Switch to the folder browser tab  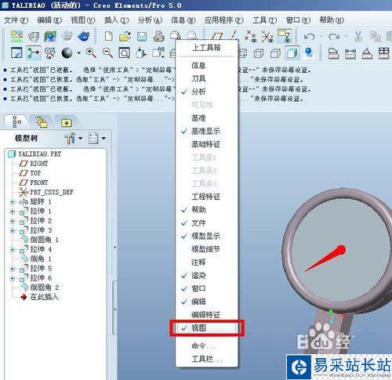point(42,121)
